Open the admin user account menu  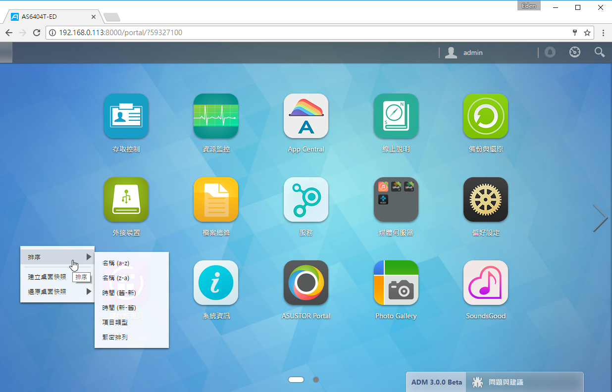[464, 52]
